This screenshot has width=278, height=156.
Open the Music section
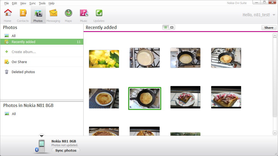(84, 15)
